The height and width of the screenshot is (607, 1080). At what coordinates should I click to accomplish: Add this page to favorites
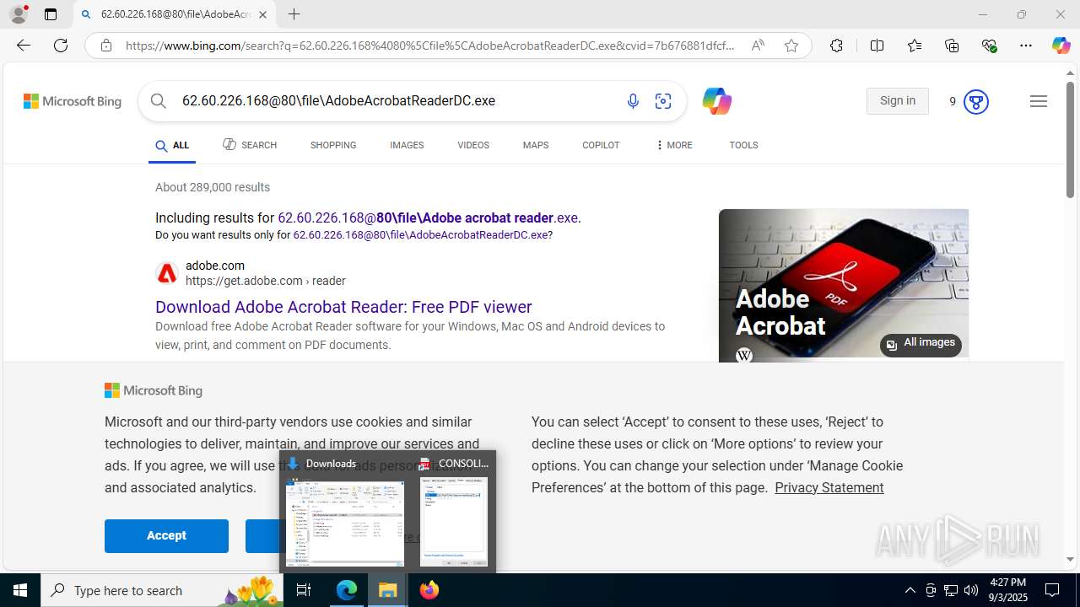[791, 46]
